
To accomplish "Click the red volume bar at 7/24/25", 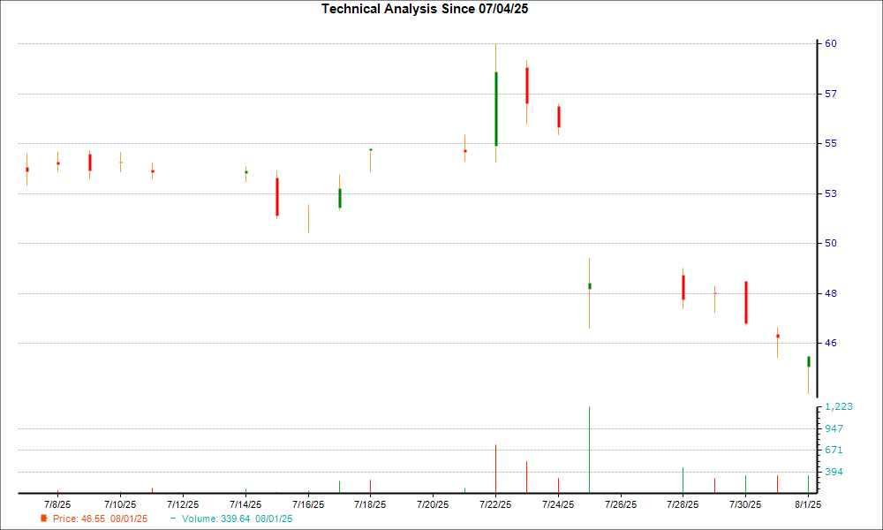I will pyautogui.click(x=559, y=486).
